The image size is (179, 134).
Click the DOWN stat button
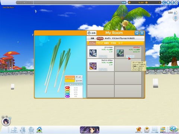(79, 81)
